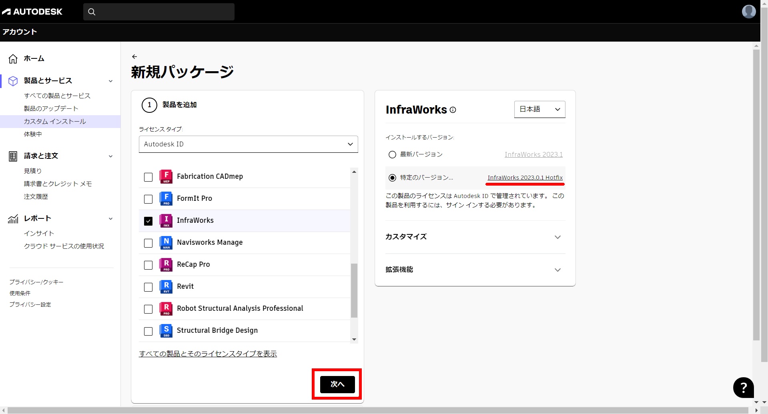768x414 pixels.
Task: Go back with the left arrow
Action: point(134,56)
